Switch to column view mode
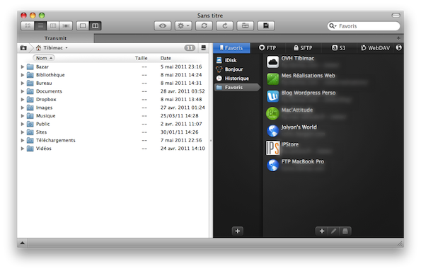Image resolution: width=421 pixels, height=271 pixels. [53, 25]
